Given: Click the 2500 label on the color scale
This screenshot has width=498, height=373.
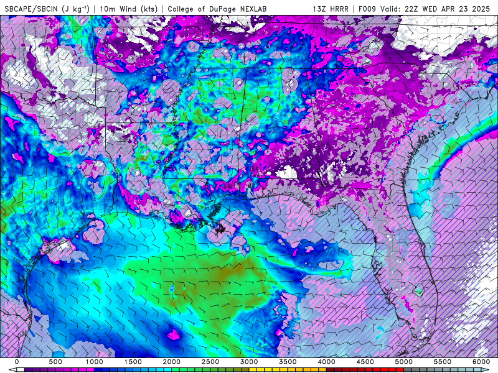Looking at the screenshot, I should point(210,362).
